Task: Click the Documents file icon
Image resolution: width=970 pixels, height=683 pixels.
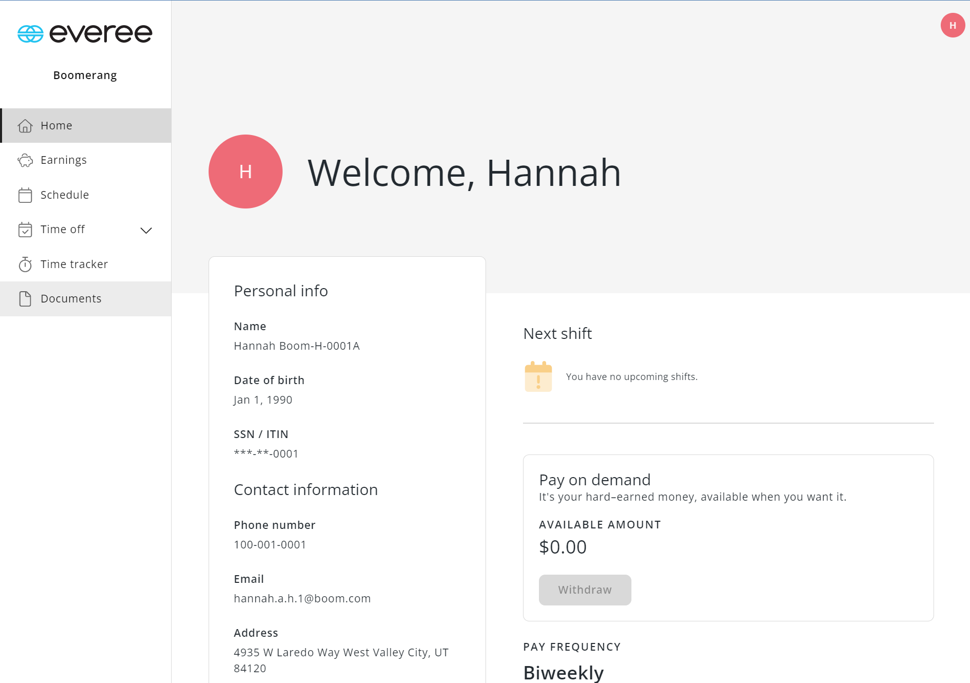Action: tap(25, 299)
